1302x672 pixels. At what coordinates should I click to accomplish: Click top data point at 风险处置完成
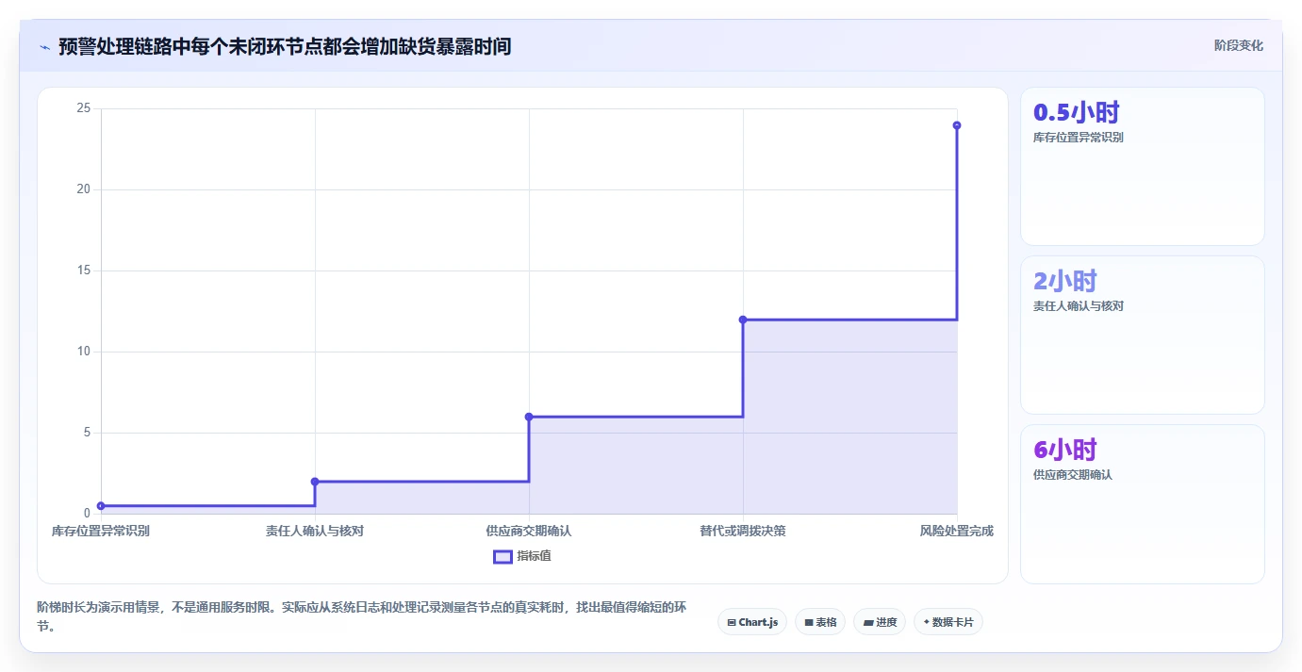pos(957,125)
